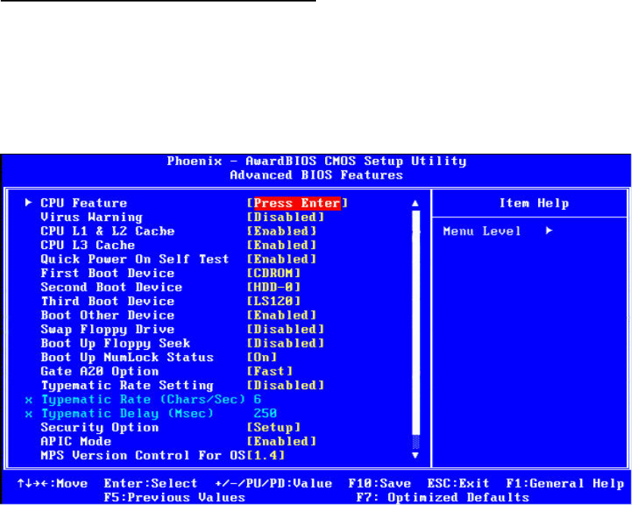Select the Second Boot Device label
The height and width of the screenshot is (505, 632).
[x=111, y=287]
